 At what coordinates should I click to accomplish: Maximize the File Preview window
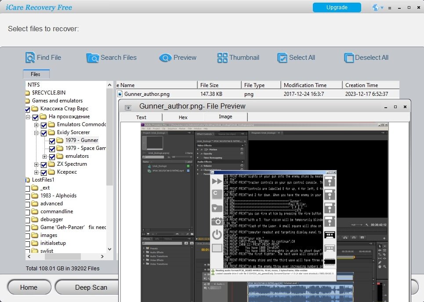(395, 107)
